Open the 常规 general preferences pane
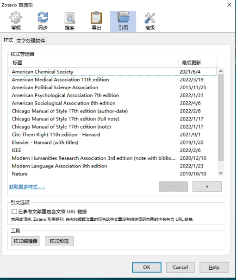The width and height of the screenshot is (236, 280). pyautogui.click(x=16, y=21)
